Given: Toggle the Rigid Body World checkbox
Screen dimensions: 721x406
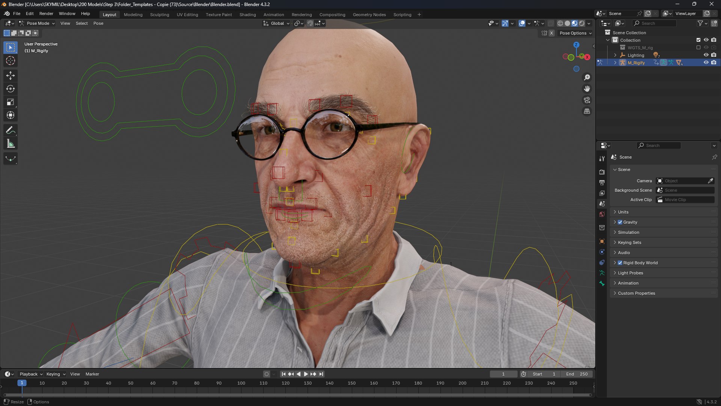Looking at the screenshot, I should pyautogui.click(x=620, y=263).
